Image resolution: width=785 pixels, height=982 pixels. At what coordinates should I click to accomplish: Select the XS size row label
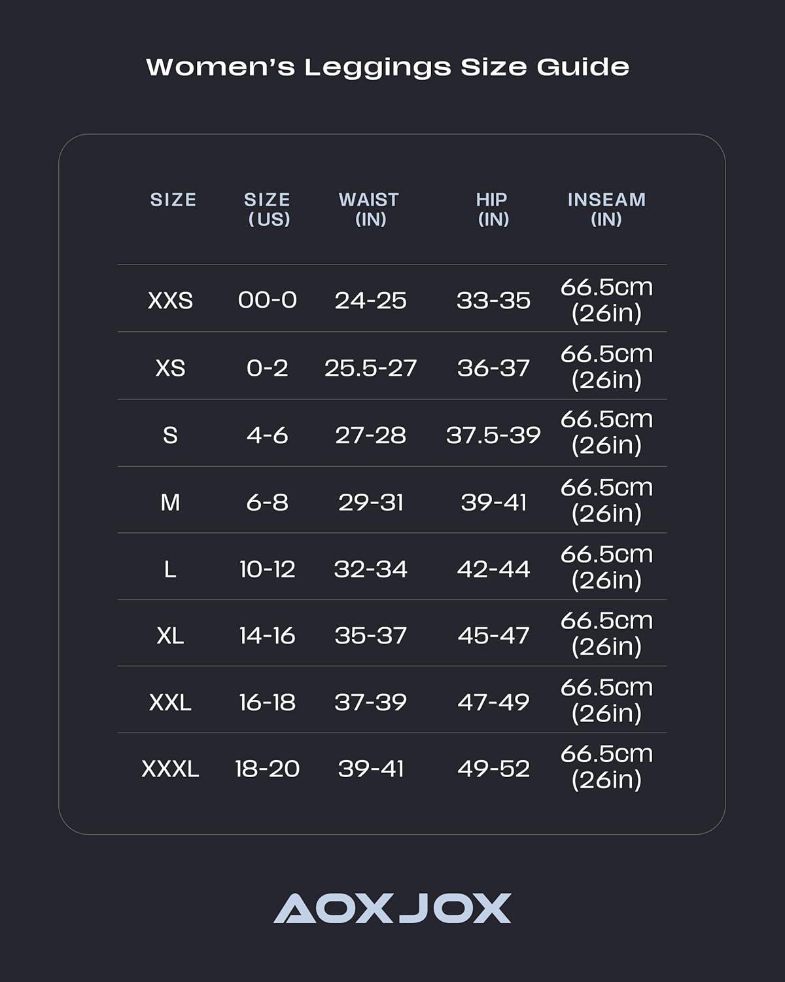[170, 368]
